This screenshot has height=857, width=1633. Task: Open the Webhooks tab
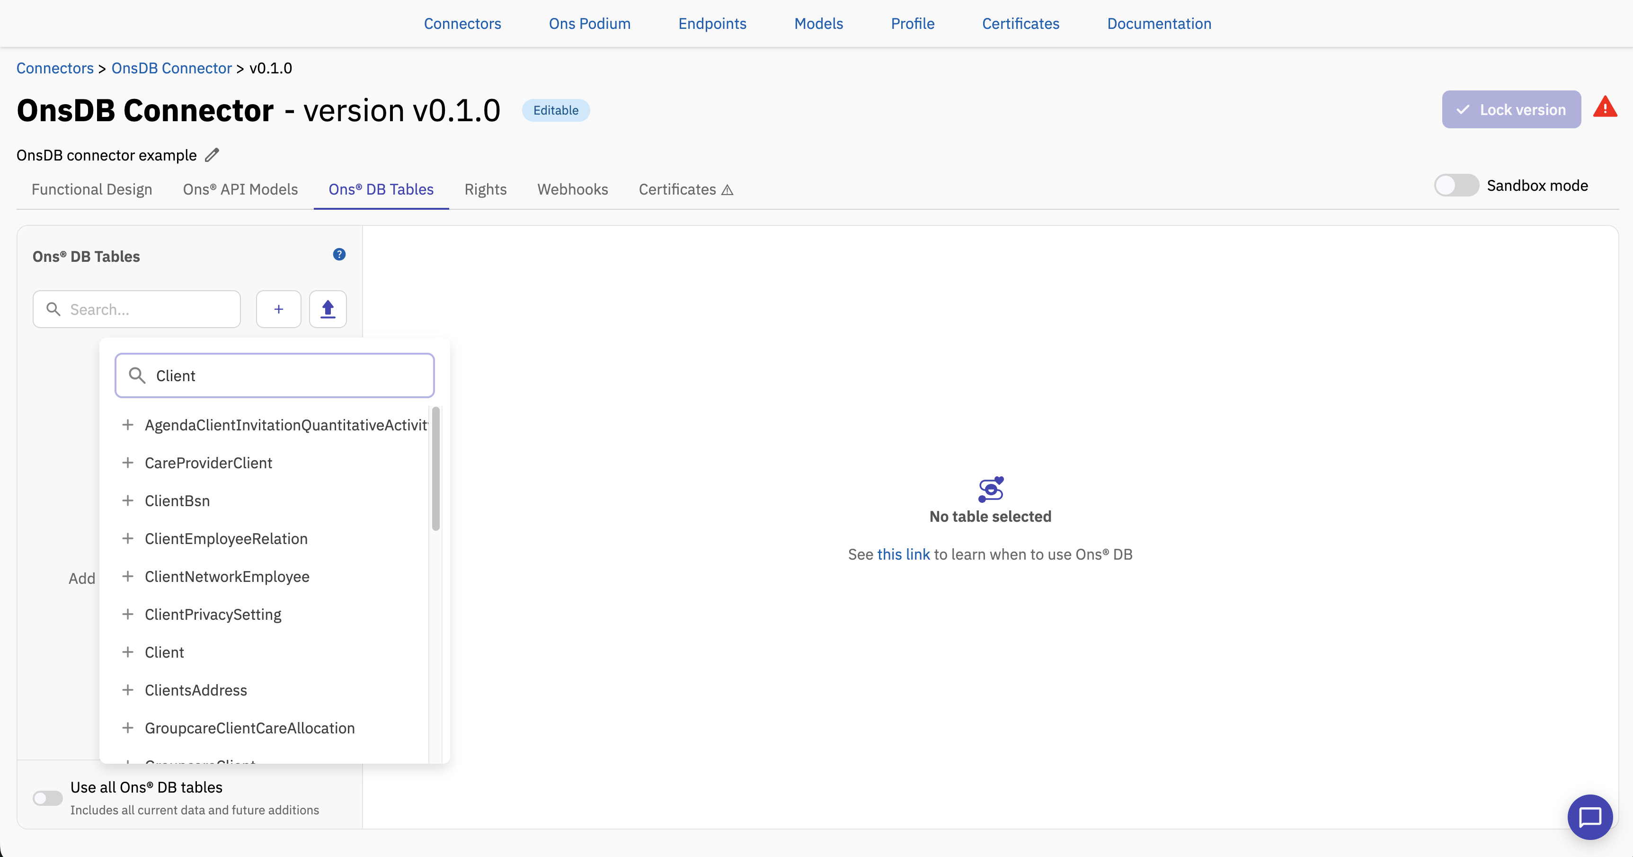pyautogui.click(x=572, y=189)
